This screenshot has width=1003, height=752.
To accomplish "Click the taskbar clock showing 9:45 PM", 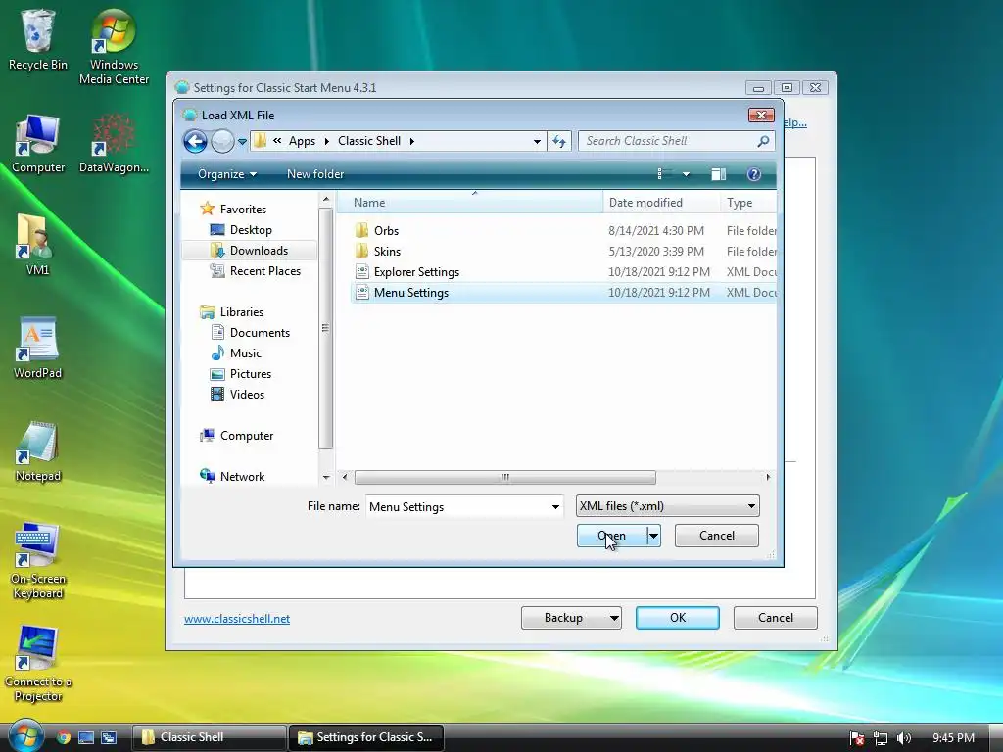I will (953, 738).
